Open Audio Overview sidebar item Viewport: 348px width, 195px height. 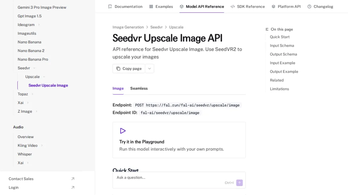click(x=26, y=137)
